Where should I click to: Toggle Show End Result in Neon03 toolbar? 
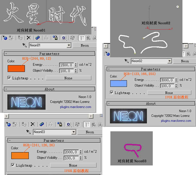click(87, 124)
